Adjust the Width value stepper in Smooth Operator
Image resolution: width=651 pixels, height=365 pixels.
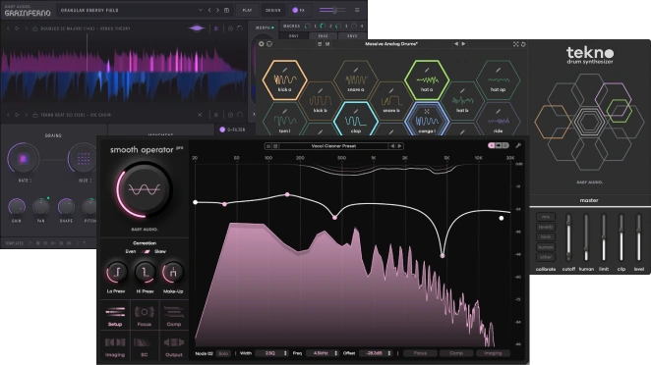coord(285,353)
